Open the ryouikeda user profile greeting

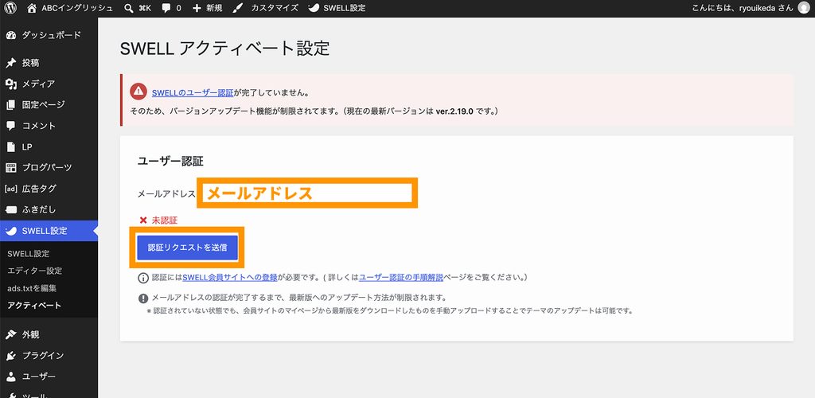742,8
